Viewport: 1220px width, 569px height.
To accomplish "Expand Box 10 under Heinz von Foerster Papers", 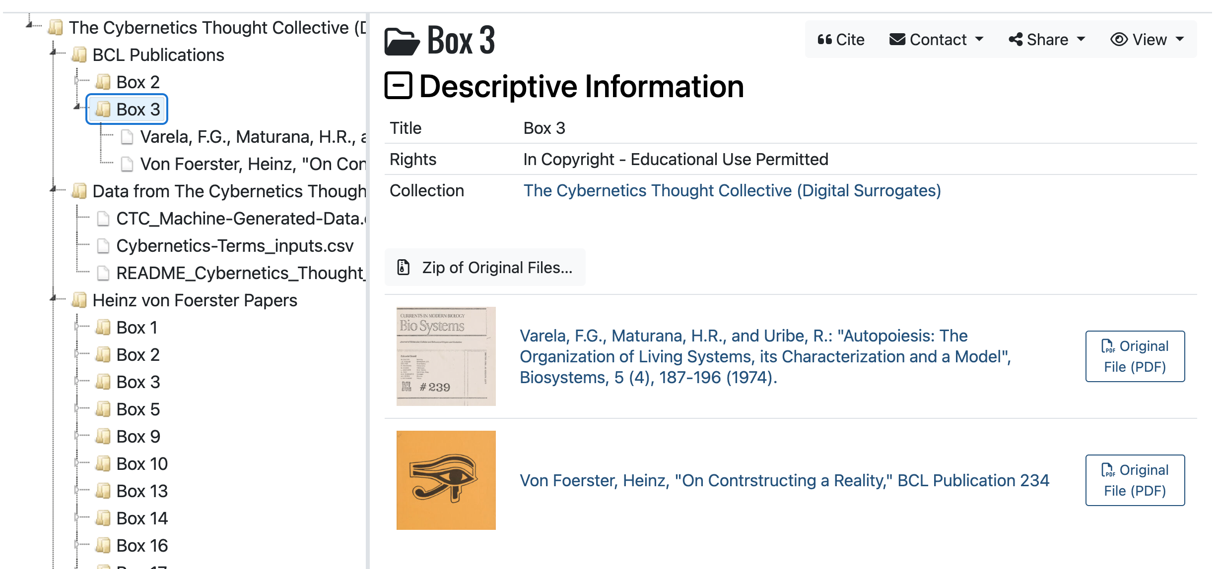I will [77, 463].
